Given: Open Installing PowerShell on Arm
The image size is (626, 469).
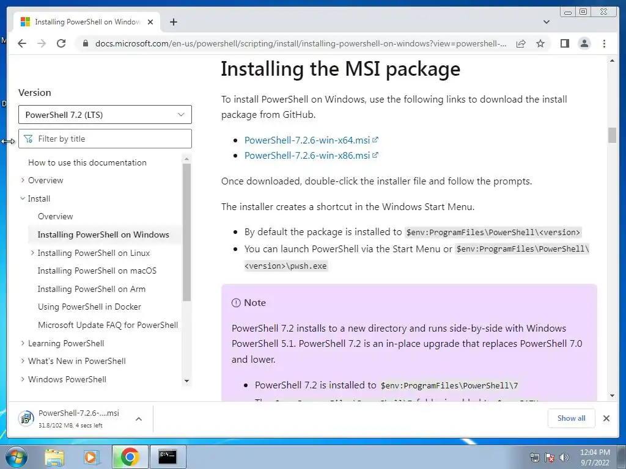Looking at the screenshot, I should pos(92,289).
